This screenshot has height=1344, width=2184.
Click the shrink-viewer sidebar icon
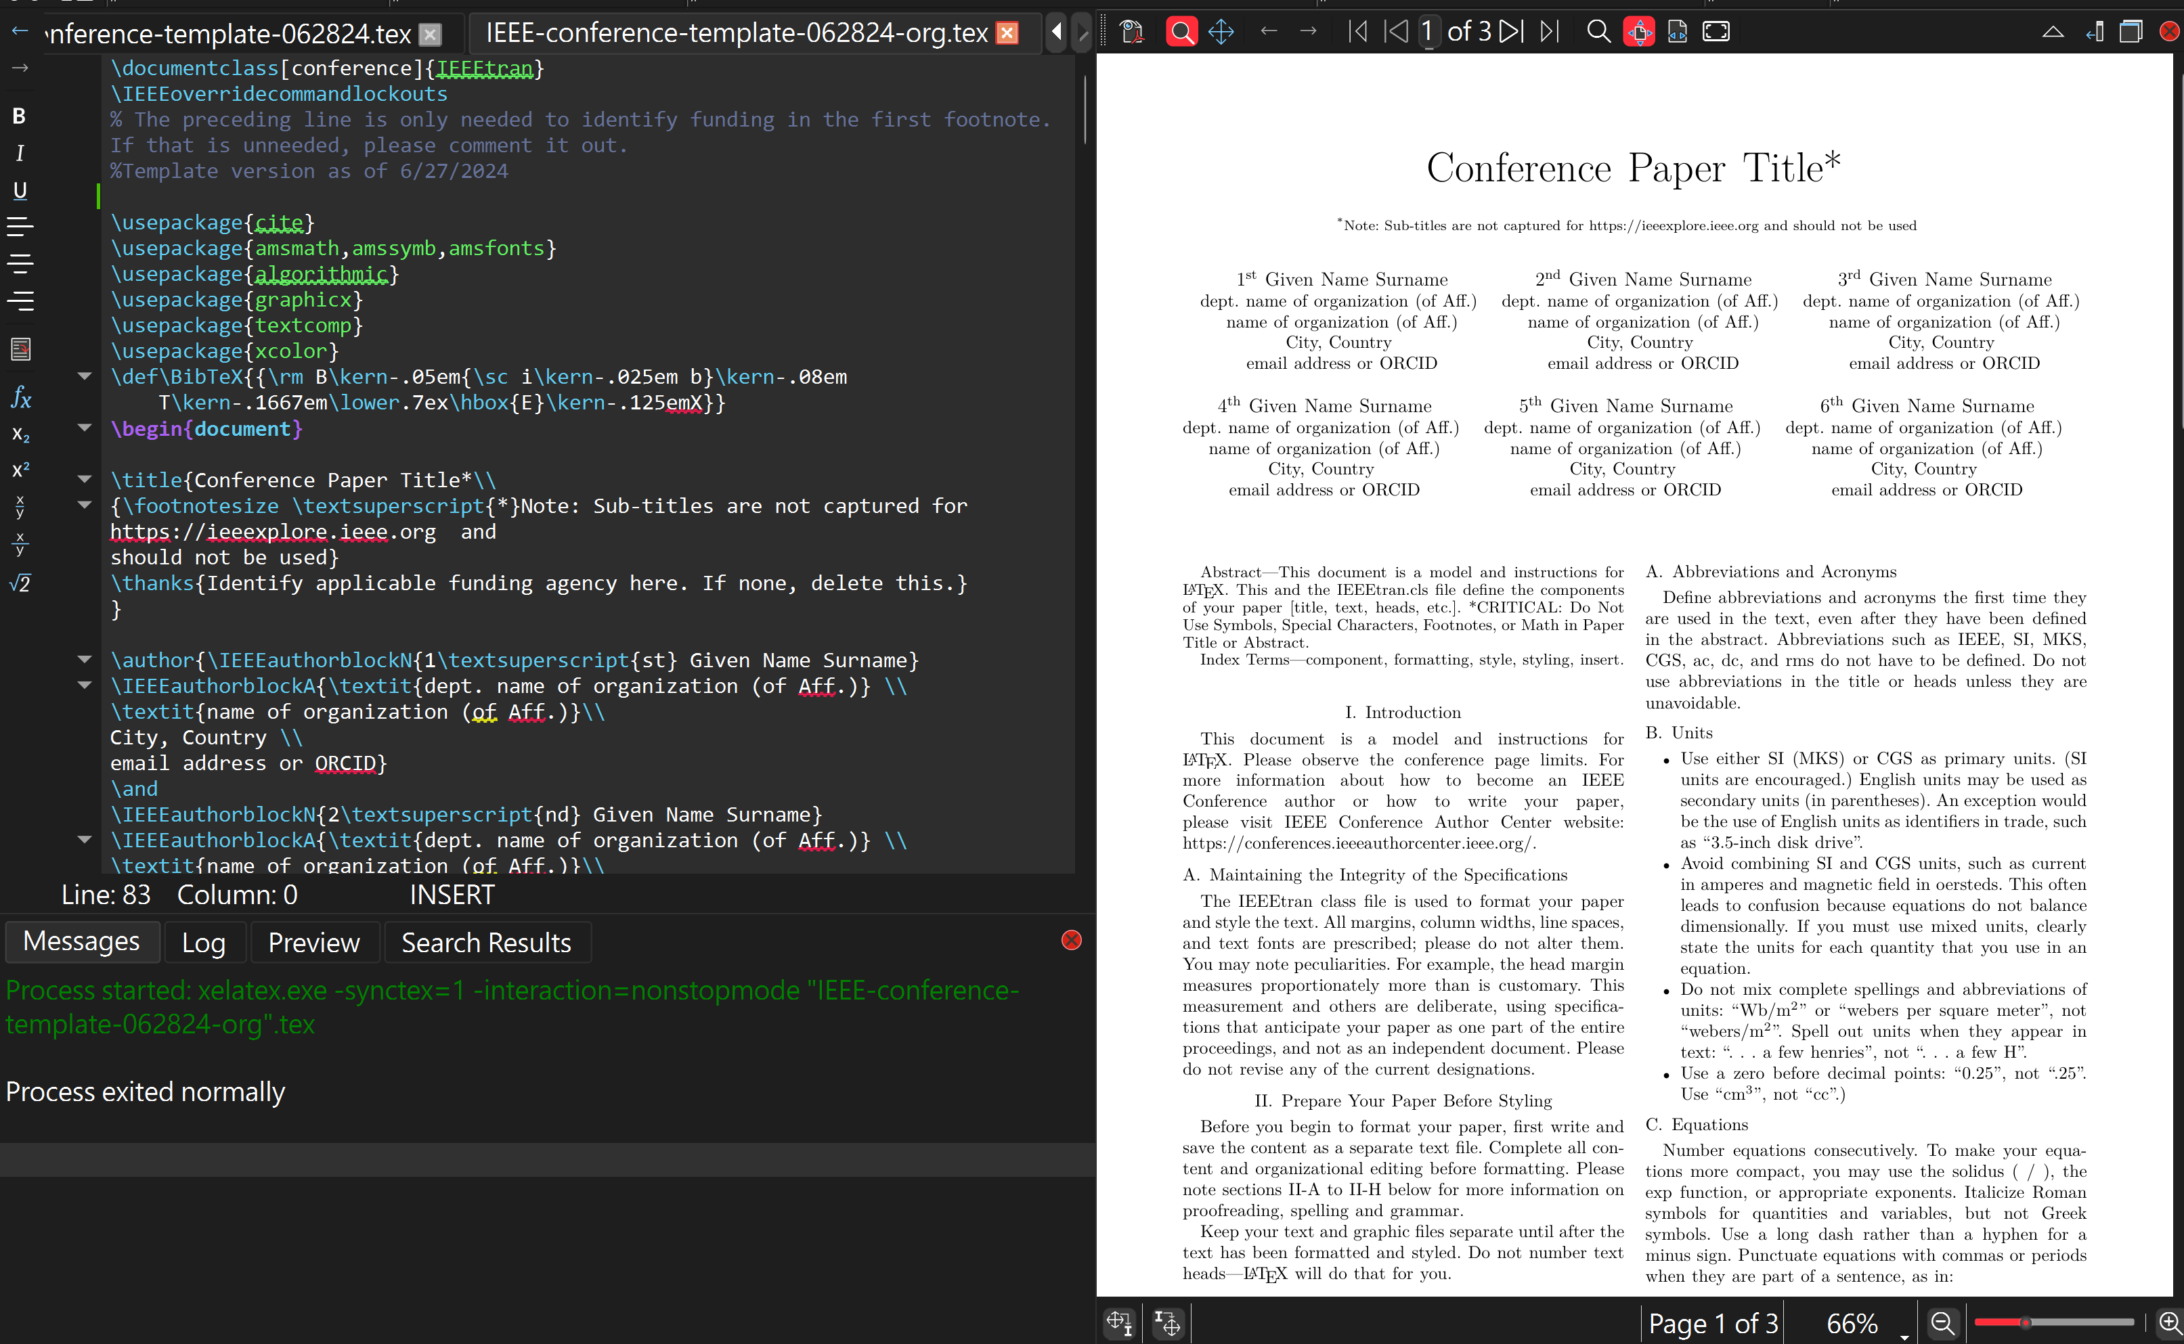(2094, 32)
